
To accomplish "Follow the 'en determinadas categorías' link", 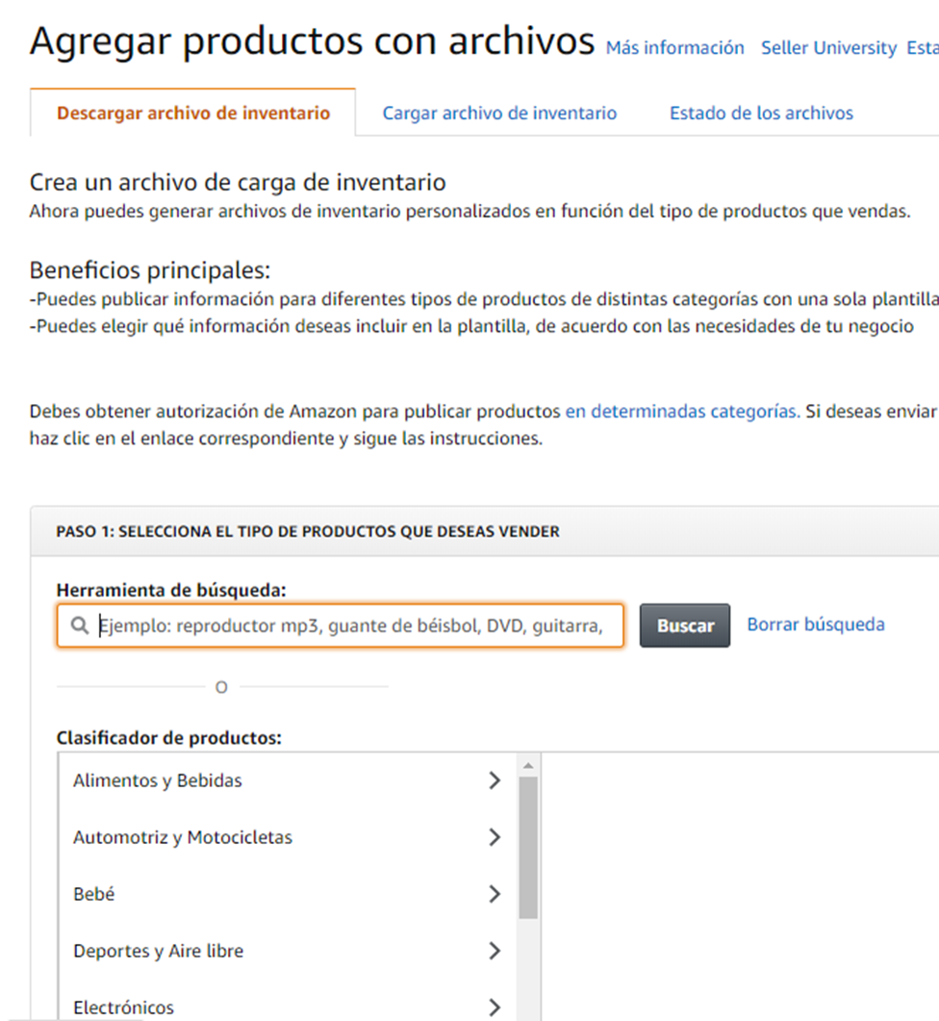I will [x=682, y=411].
